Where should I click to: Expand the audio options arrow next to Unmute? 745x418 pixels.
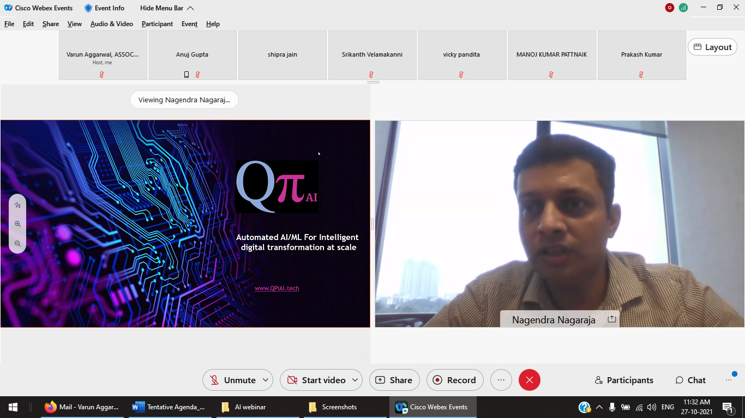coord(266,380)
